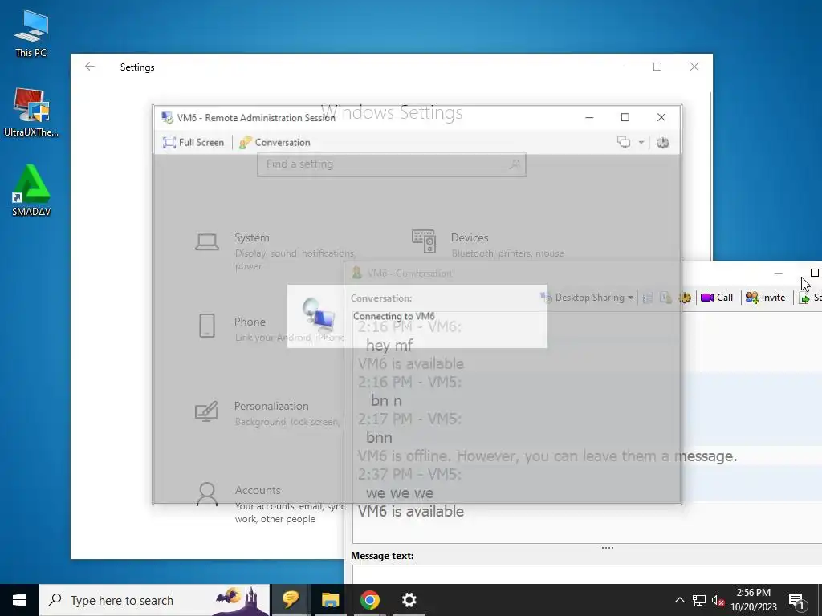822x616 pixels.
Task: Maximize the VM6 Conversation window
Action: pyautogui.click(x=814, y=273)
